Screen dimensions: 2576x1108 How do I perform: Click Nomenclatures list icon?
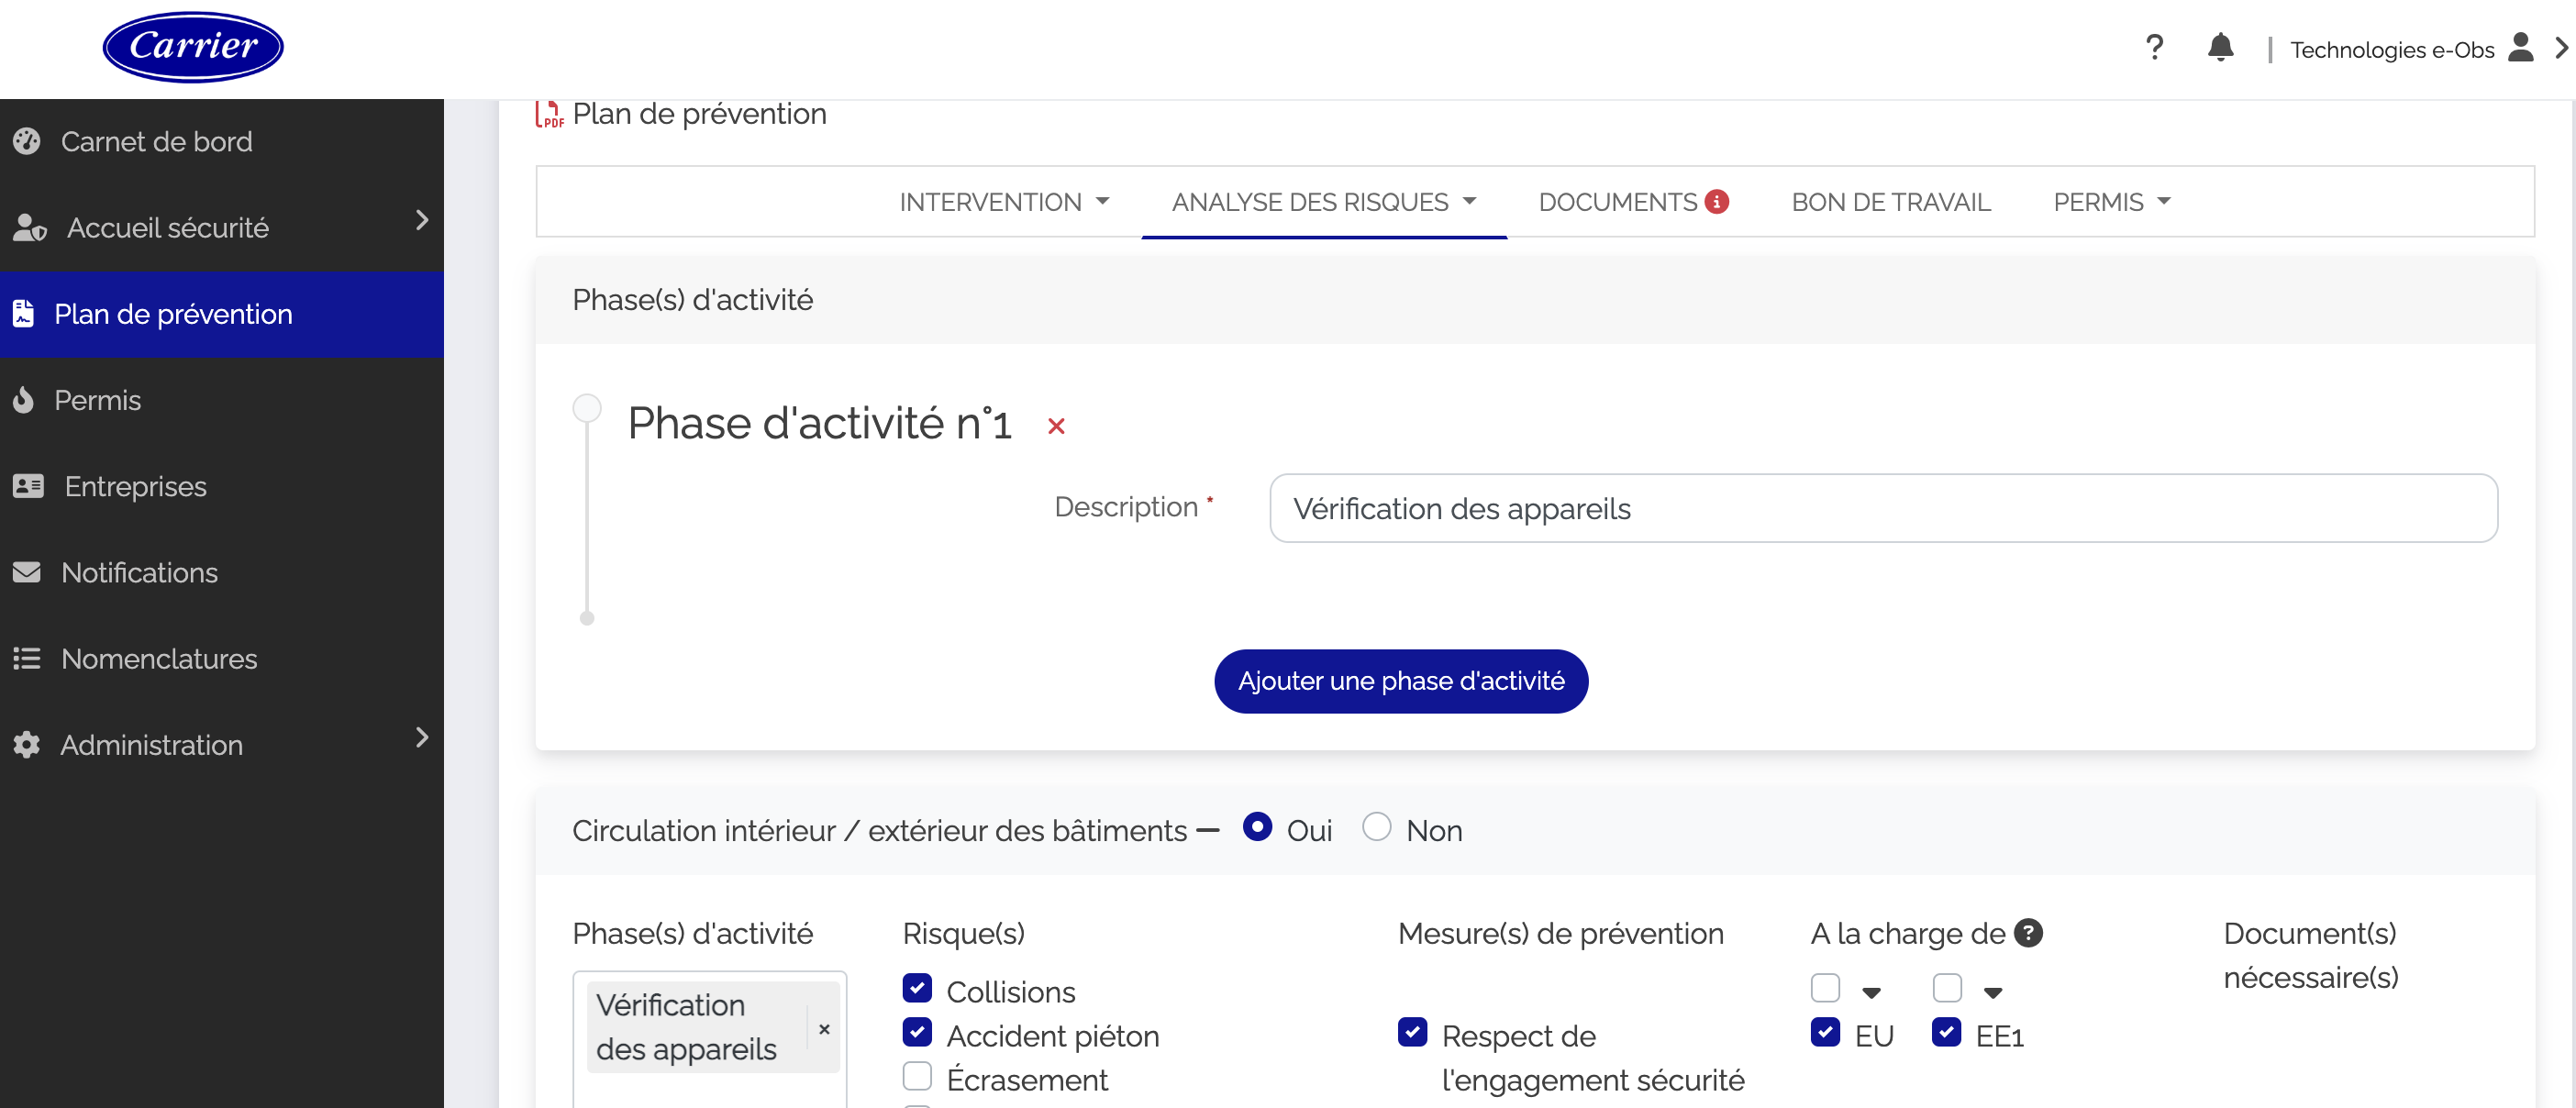pyautogui.click(x=27, y=658)
